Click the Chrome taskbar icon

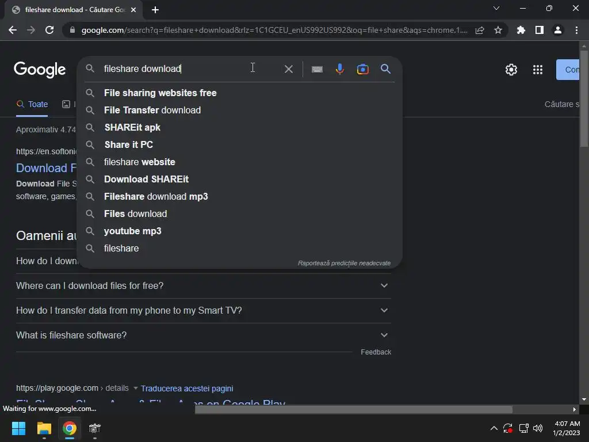[70, 428]
